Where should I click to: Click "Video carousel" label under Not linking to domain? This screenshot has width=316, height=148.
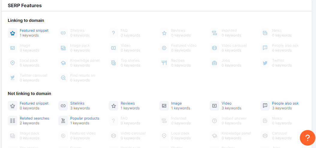click(x=133, y=133)
